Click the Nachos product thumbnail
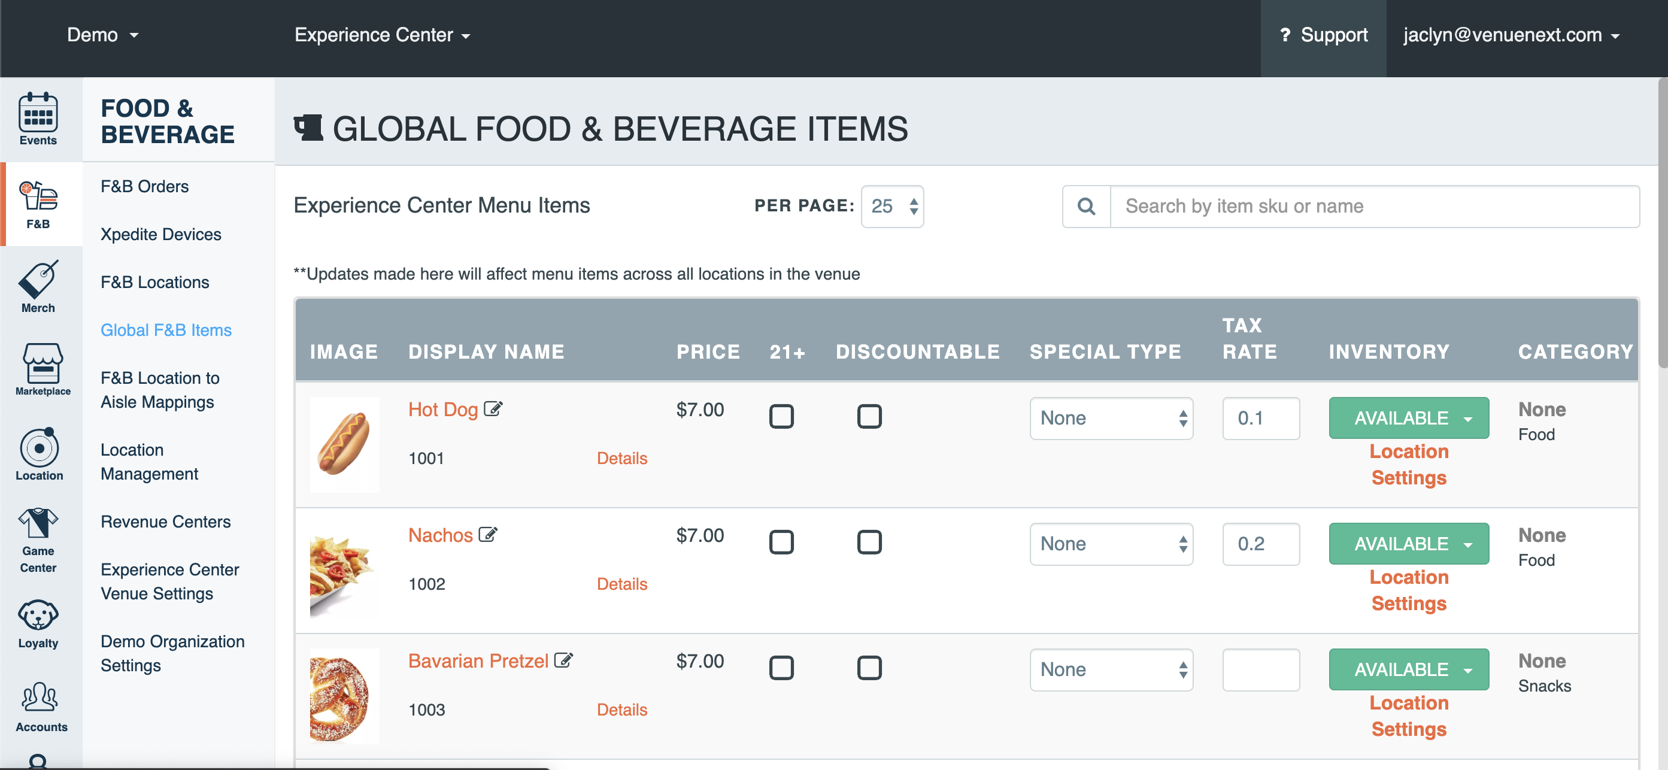1668x770 pixels. (x=344, y=570)
